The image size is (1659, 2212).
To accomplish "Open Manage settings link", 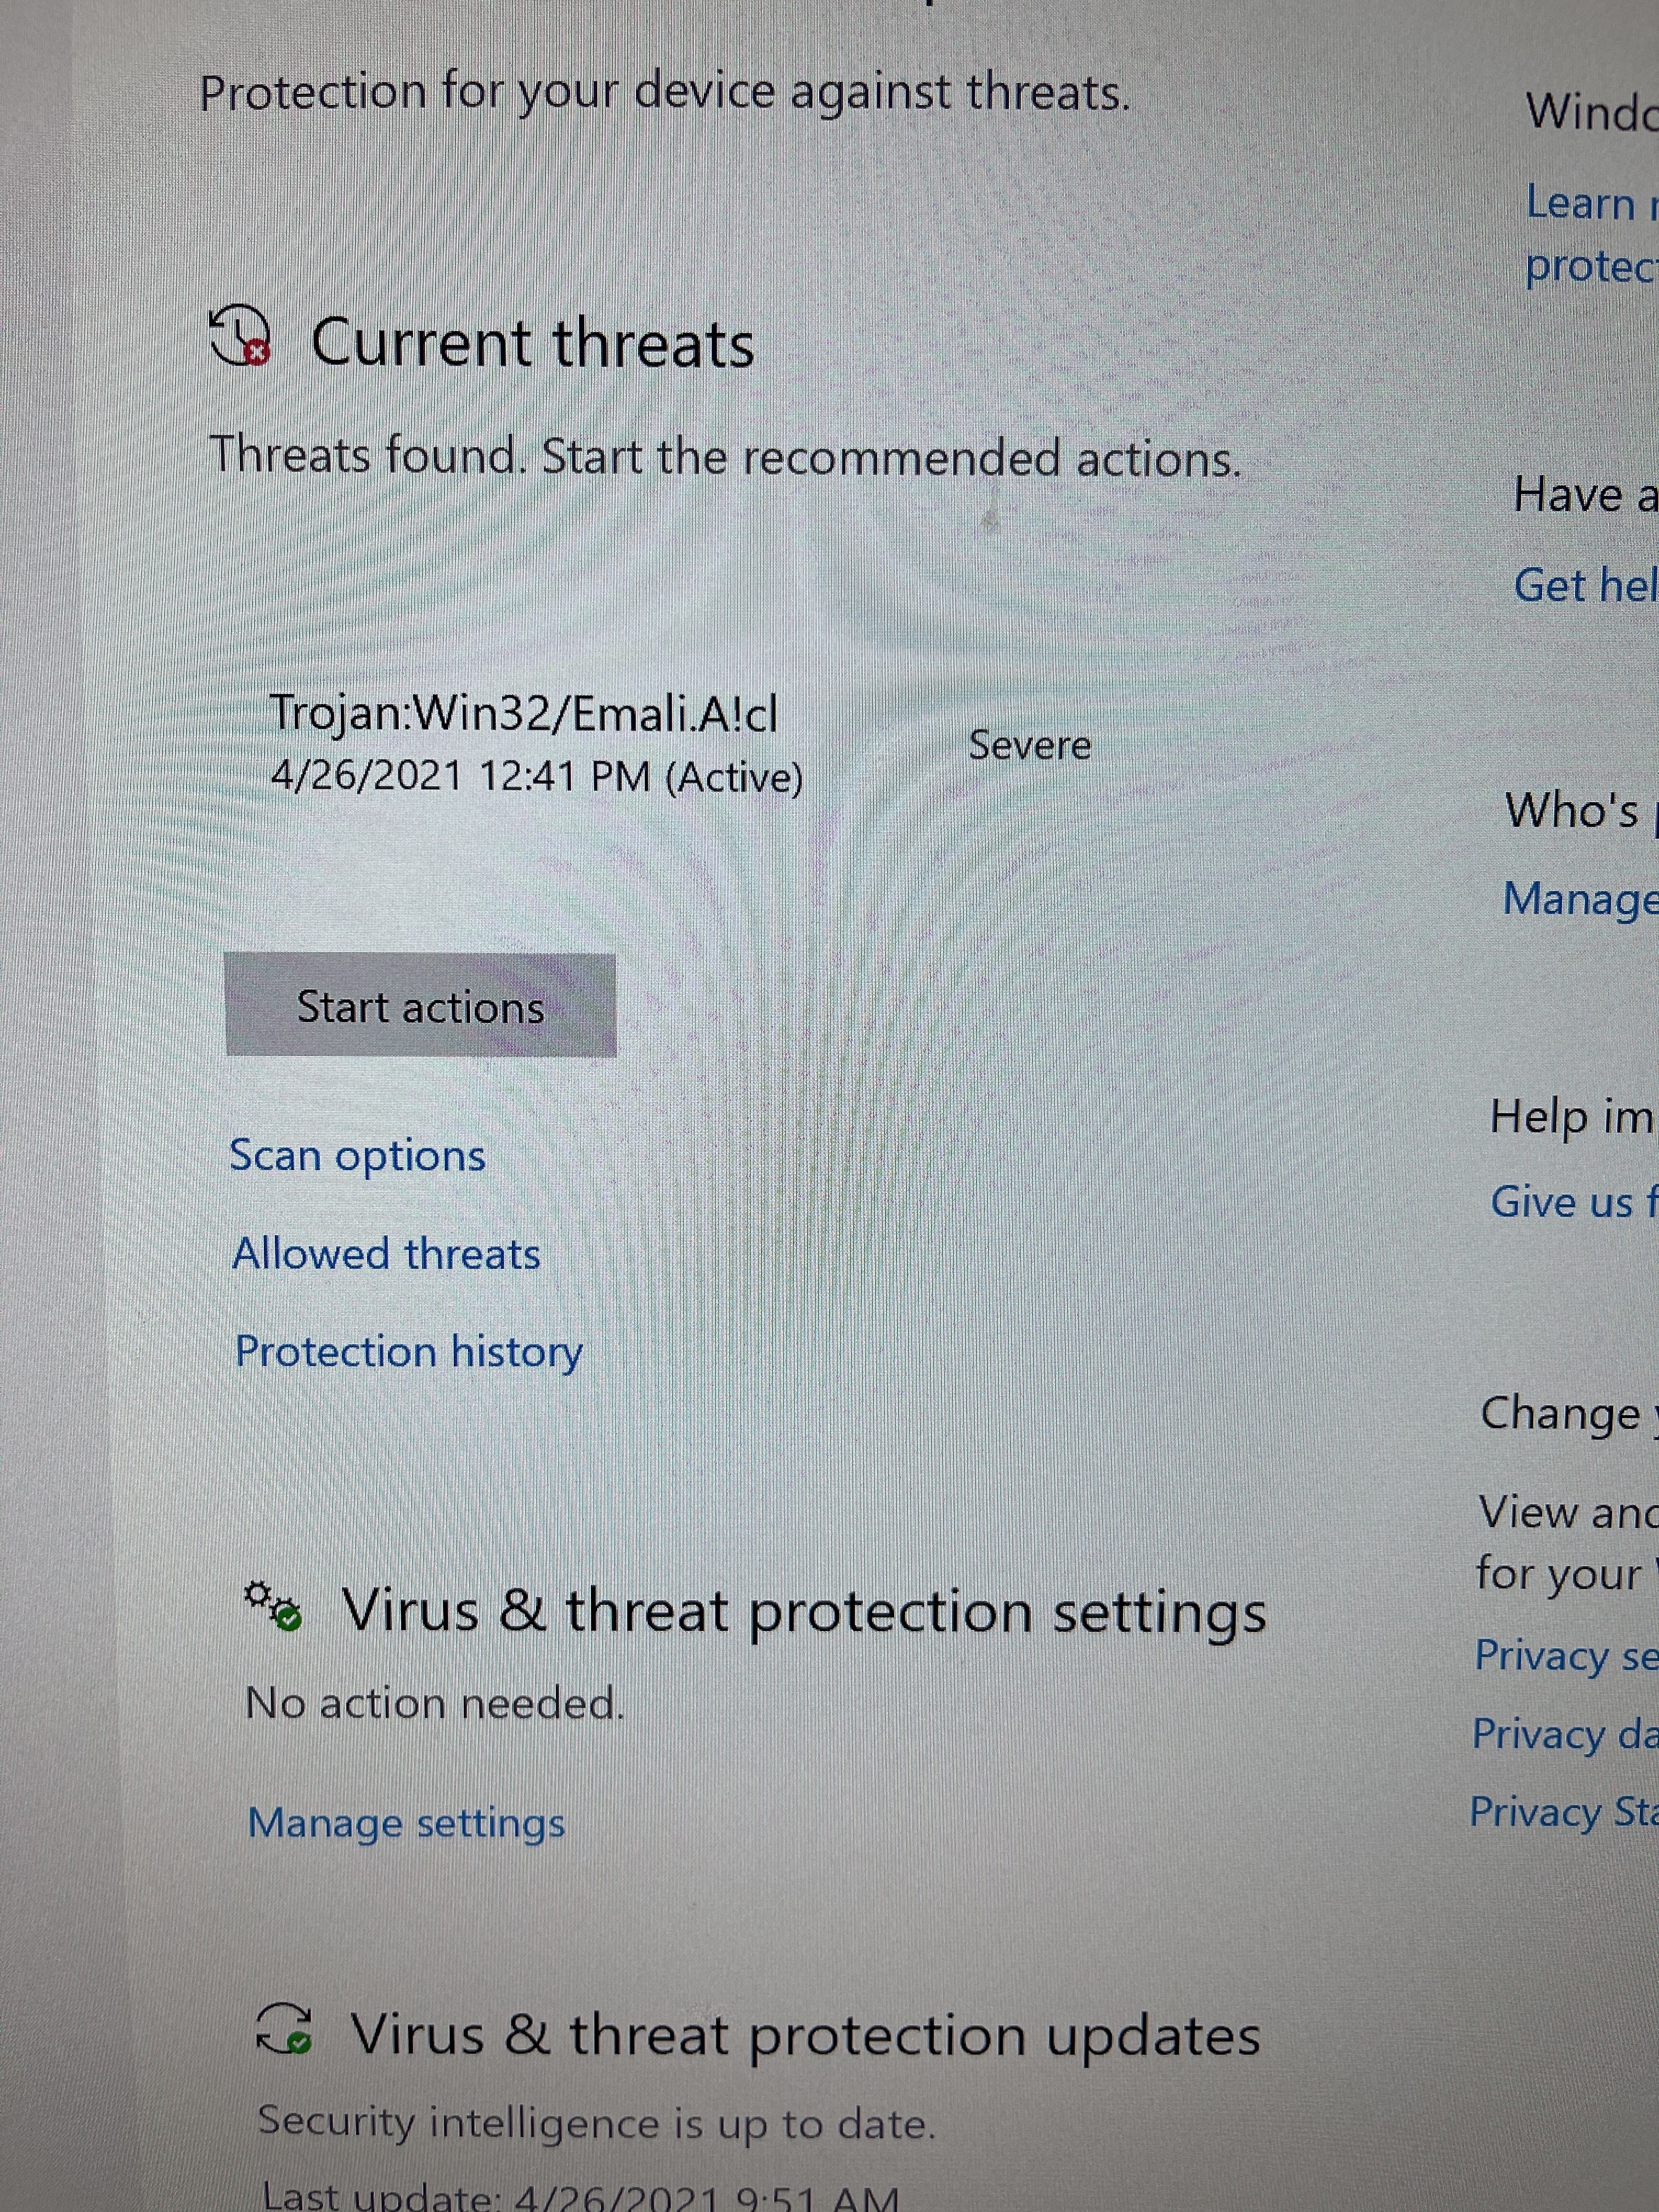I will point(406,1822).
